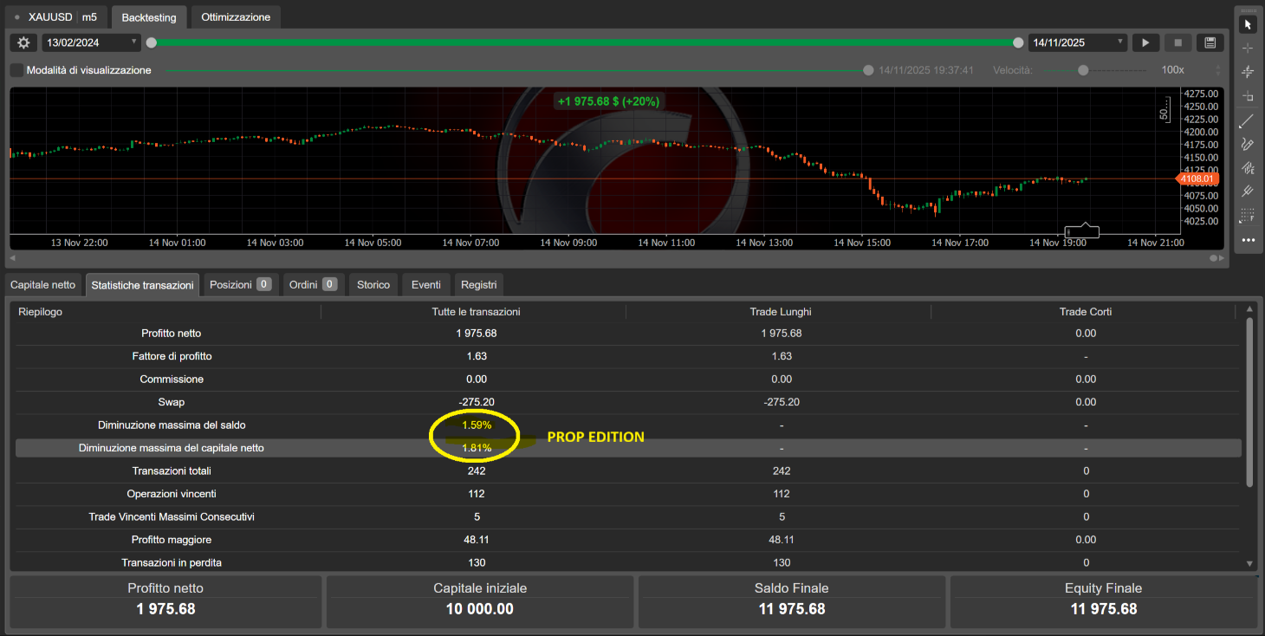Screen dimensions: 1265x636
Task: Click the green +1 975.68 $ (+20%) profit label
Action: pyautogui.click(x=608, y=101)
